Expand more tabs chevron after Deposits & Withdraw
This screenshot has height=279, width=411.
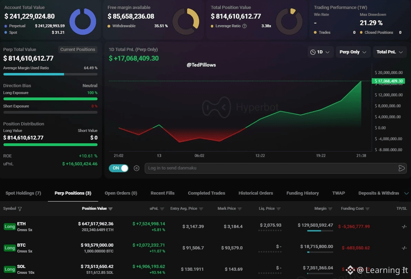pyautogui.click(x=406, y=193)
